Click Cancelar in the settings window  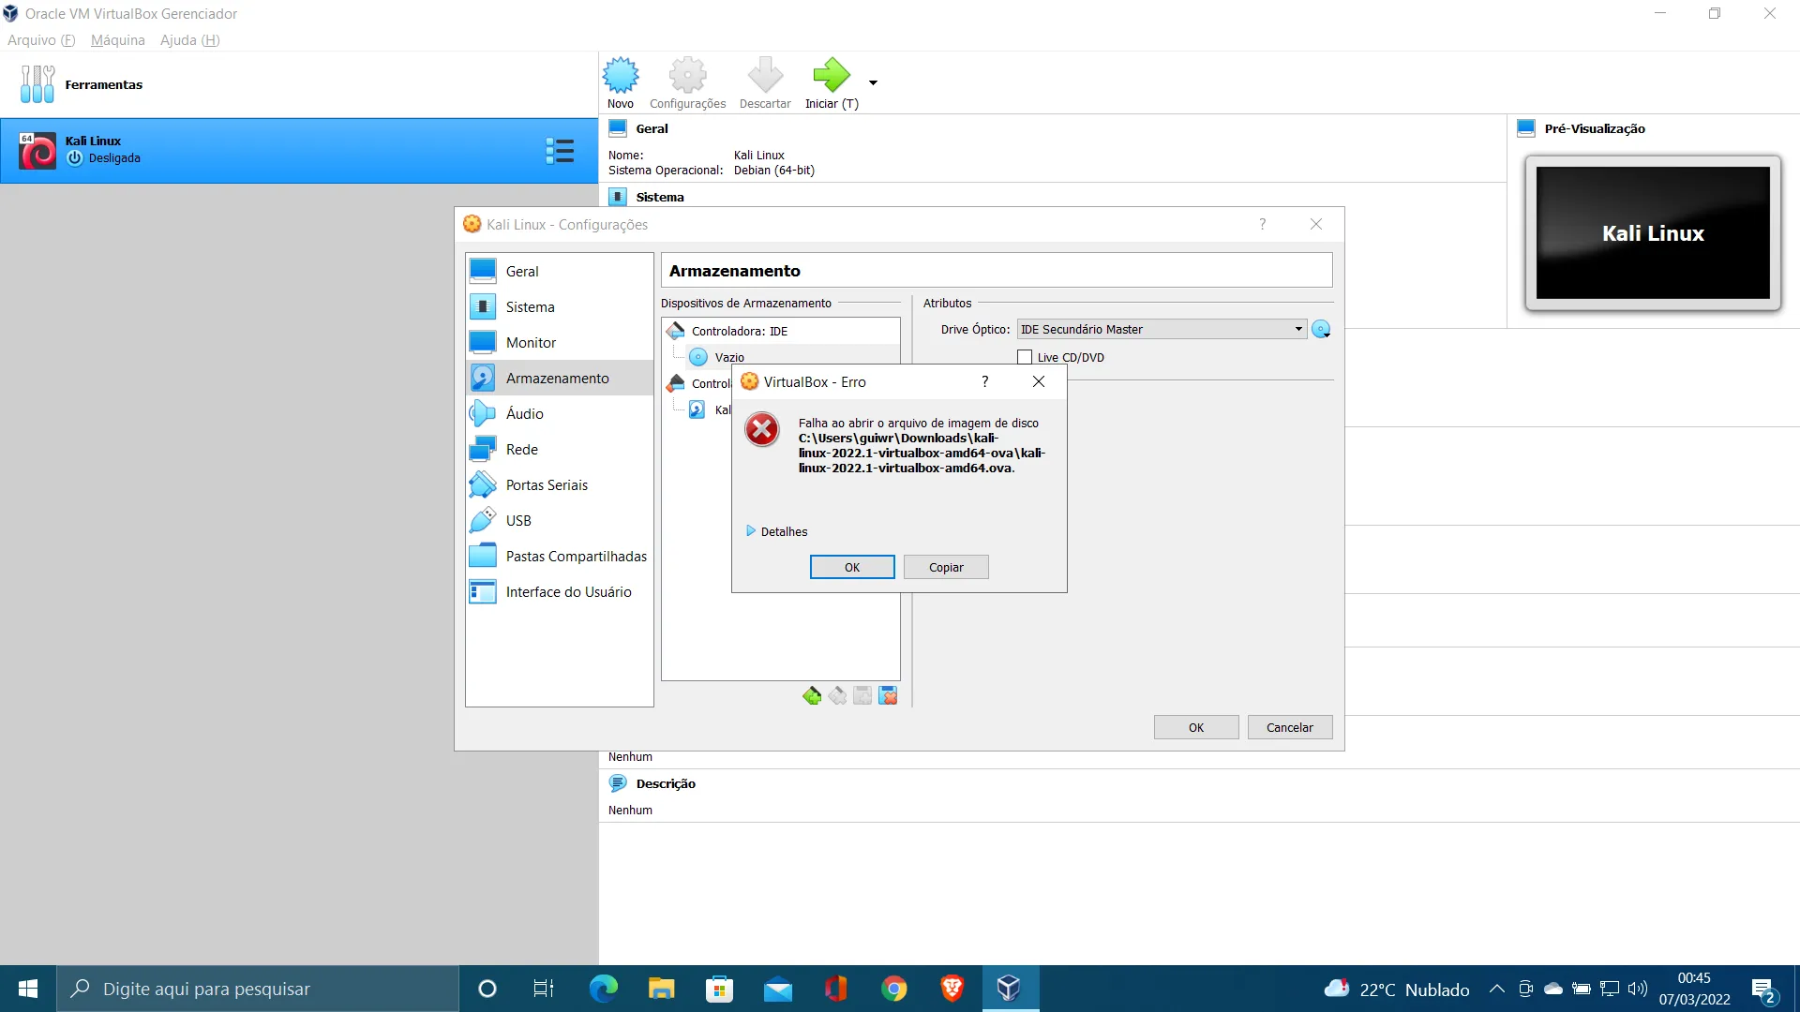pyautogui.click(x=1289, y=727)
